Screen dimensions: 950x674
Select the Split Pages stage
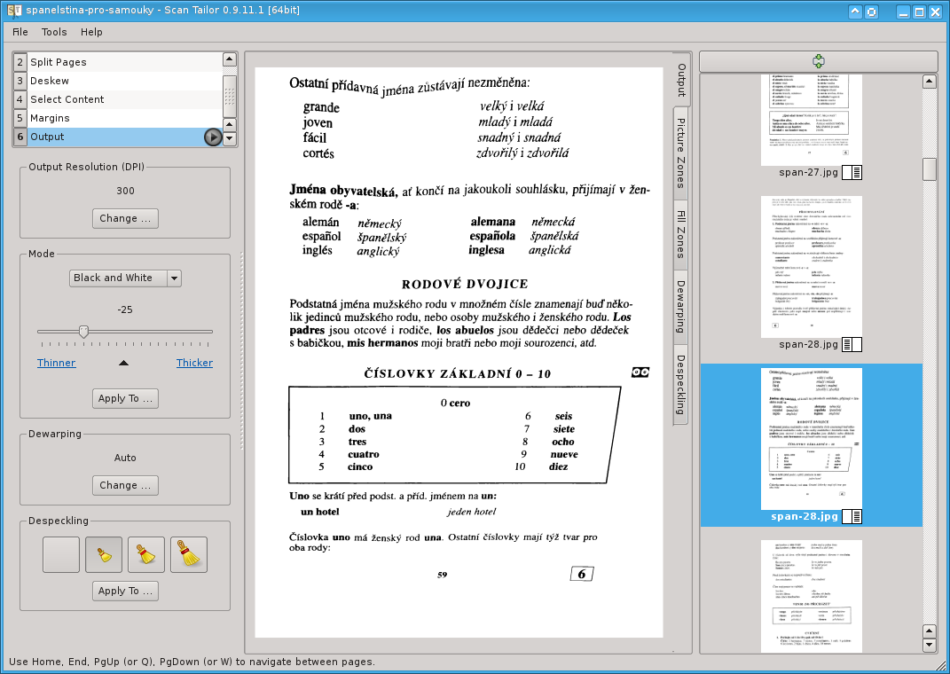pyautogui.click(x=118, y=62)
